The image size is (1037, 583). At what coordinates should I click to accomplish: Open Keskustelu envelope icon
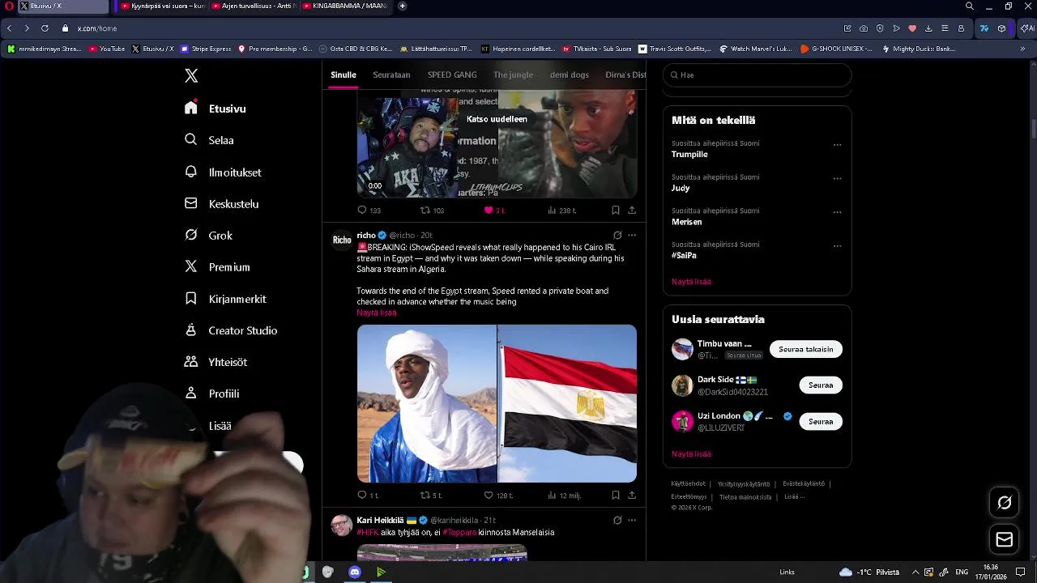[191, 203]
